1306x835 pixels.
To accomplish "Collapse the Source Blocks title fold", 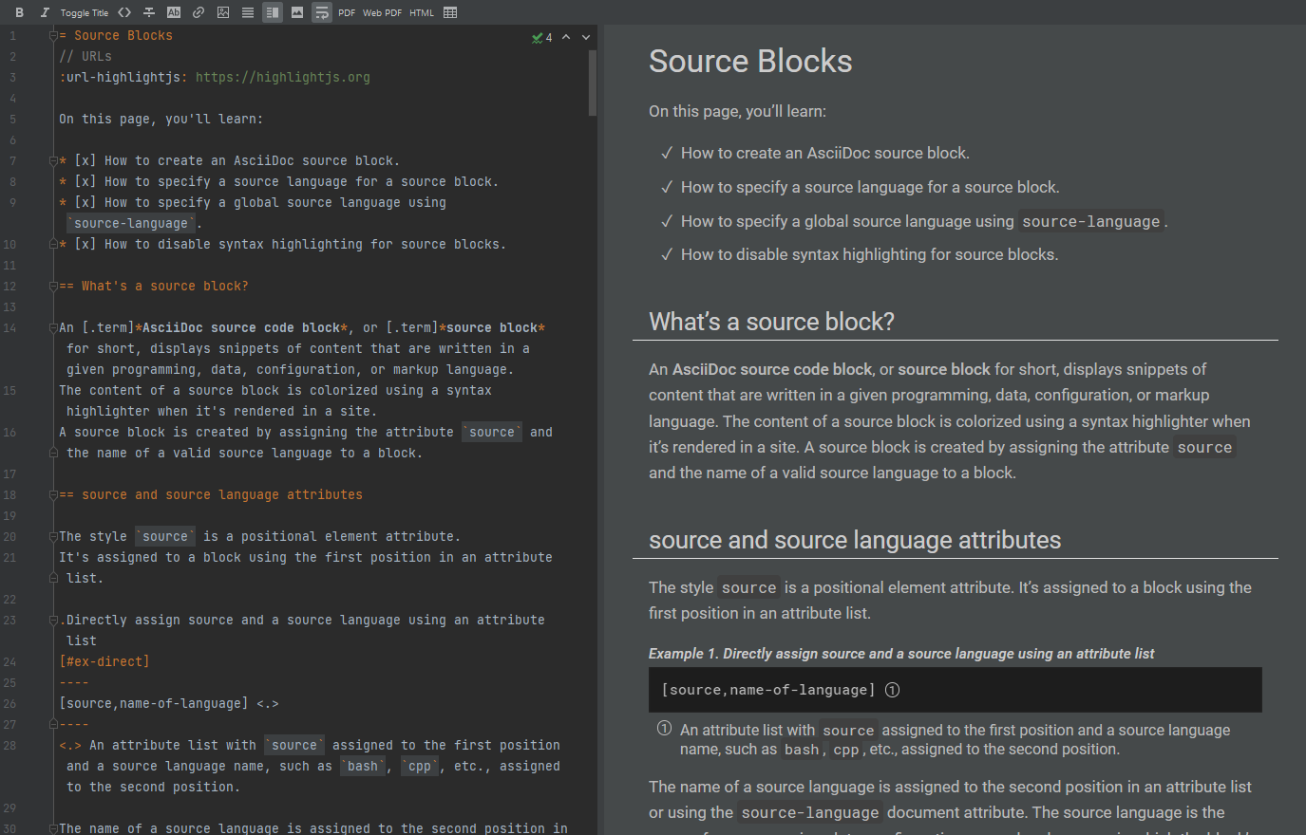I will tap(53, 33).
